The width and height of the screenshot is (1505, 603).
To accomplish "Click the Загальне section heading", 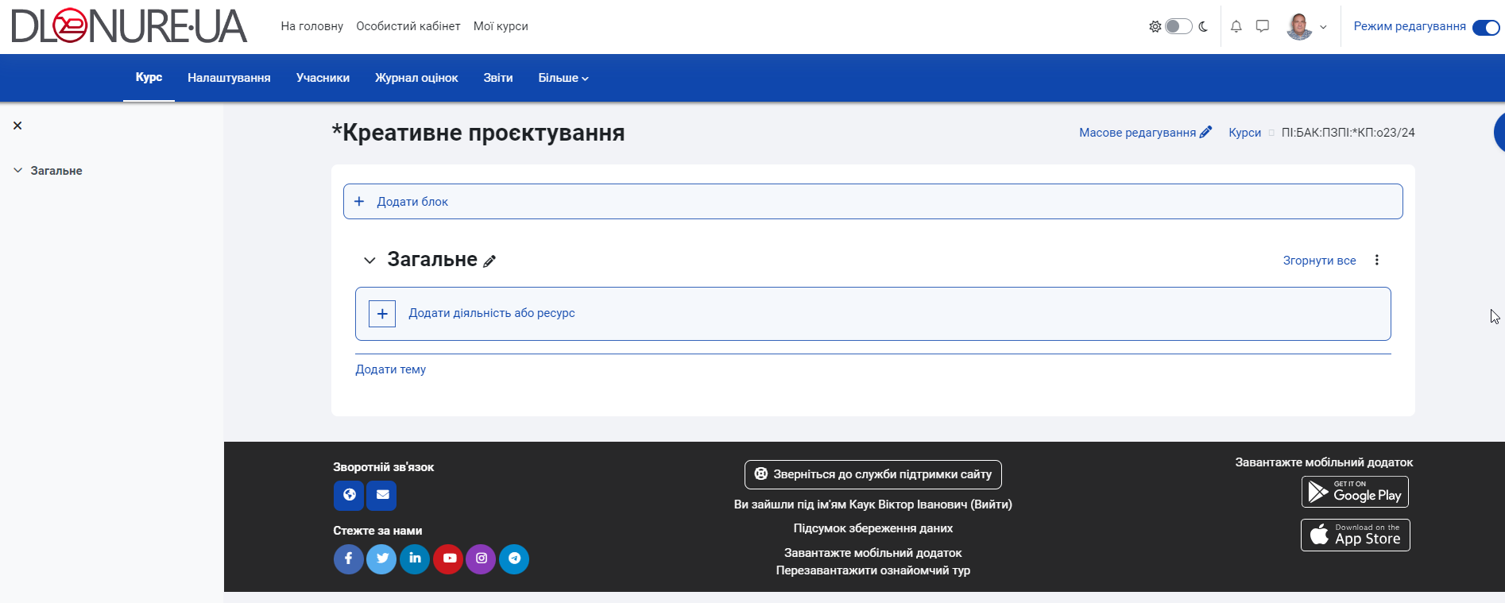I will 432,260.
